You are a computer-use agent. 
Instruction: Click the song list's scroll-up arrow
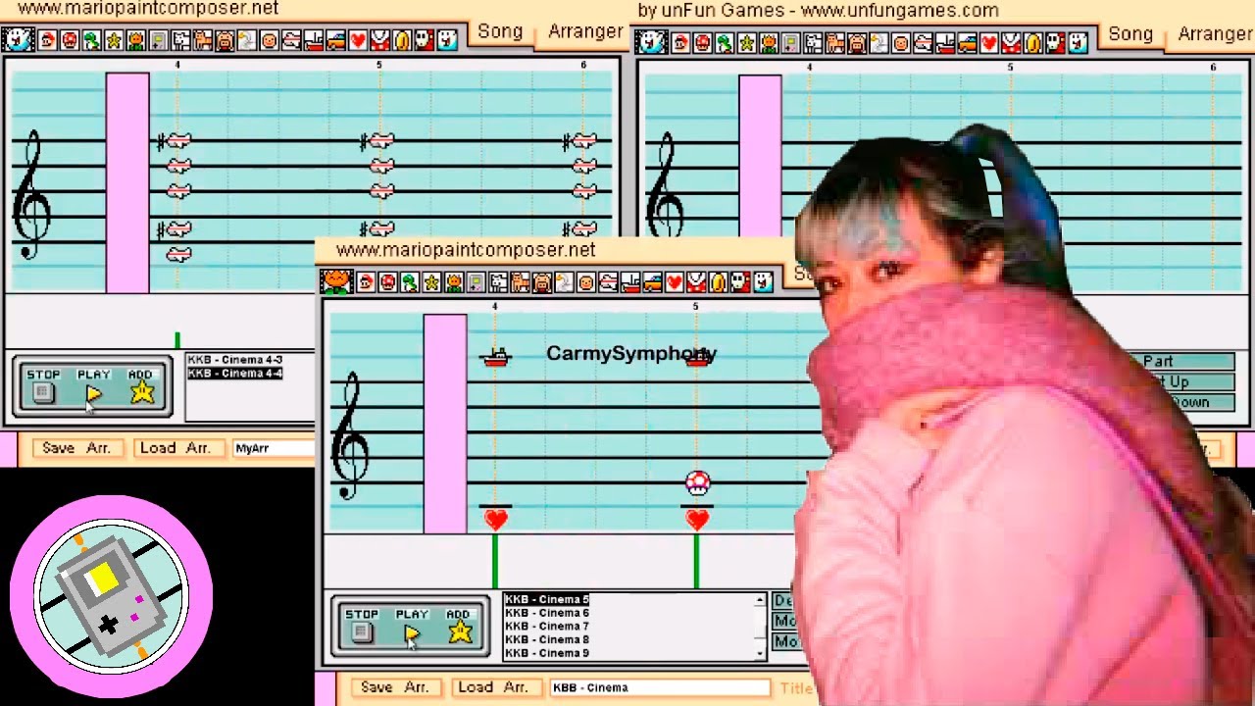(x=760, y=599)
